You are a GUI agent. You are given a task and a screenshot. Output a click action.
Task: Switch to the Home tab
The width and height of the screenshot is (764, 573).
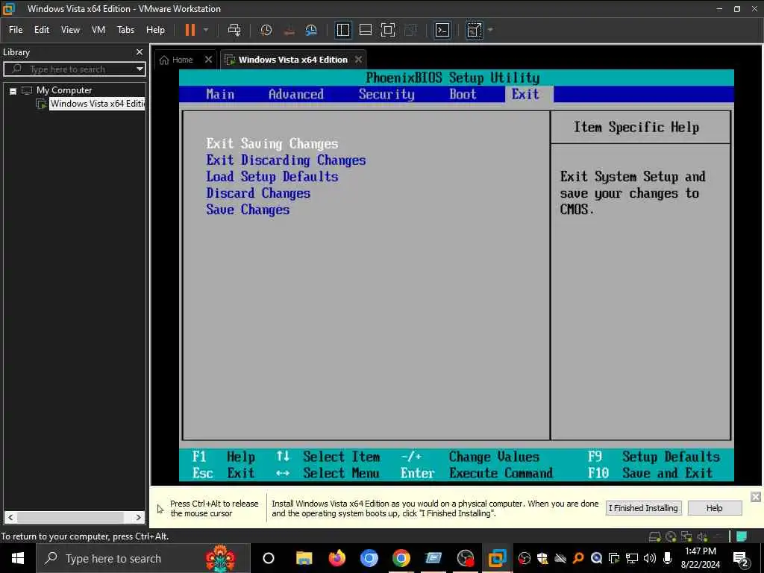pyautogui.click(x=176, y=60)
